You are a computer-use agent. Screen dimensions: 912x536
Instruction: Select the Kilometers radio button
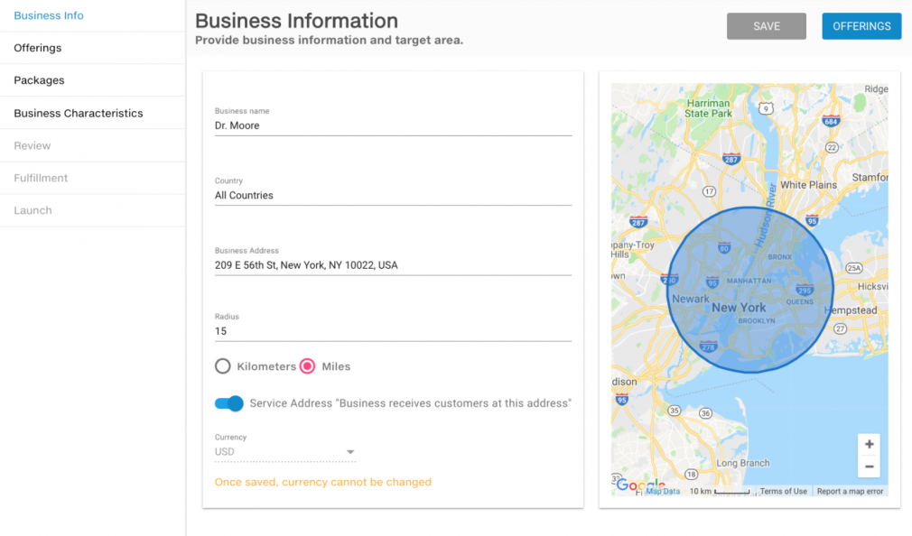click(223, 366)
